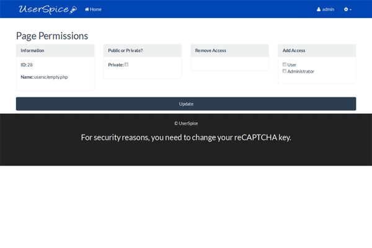Open the gear menu dropdown caret
372x248 pixels.
pos(351,10)
